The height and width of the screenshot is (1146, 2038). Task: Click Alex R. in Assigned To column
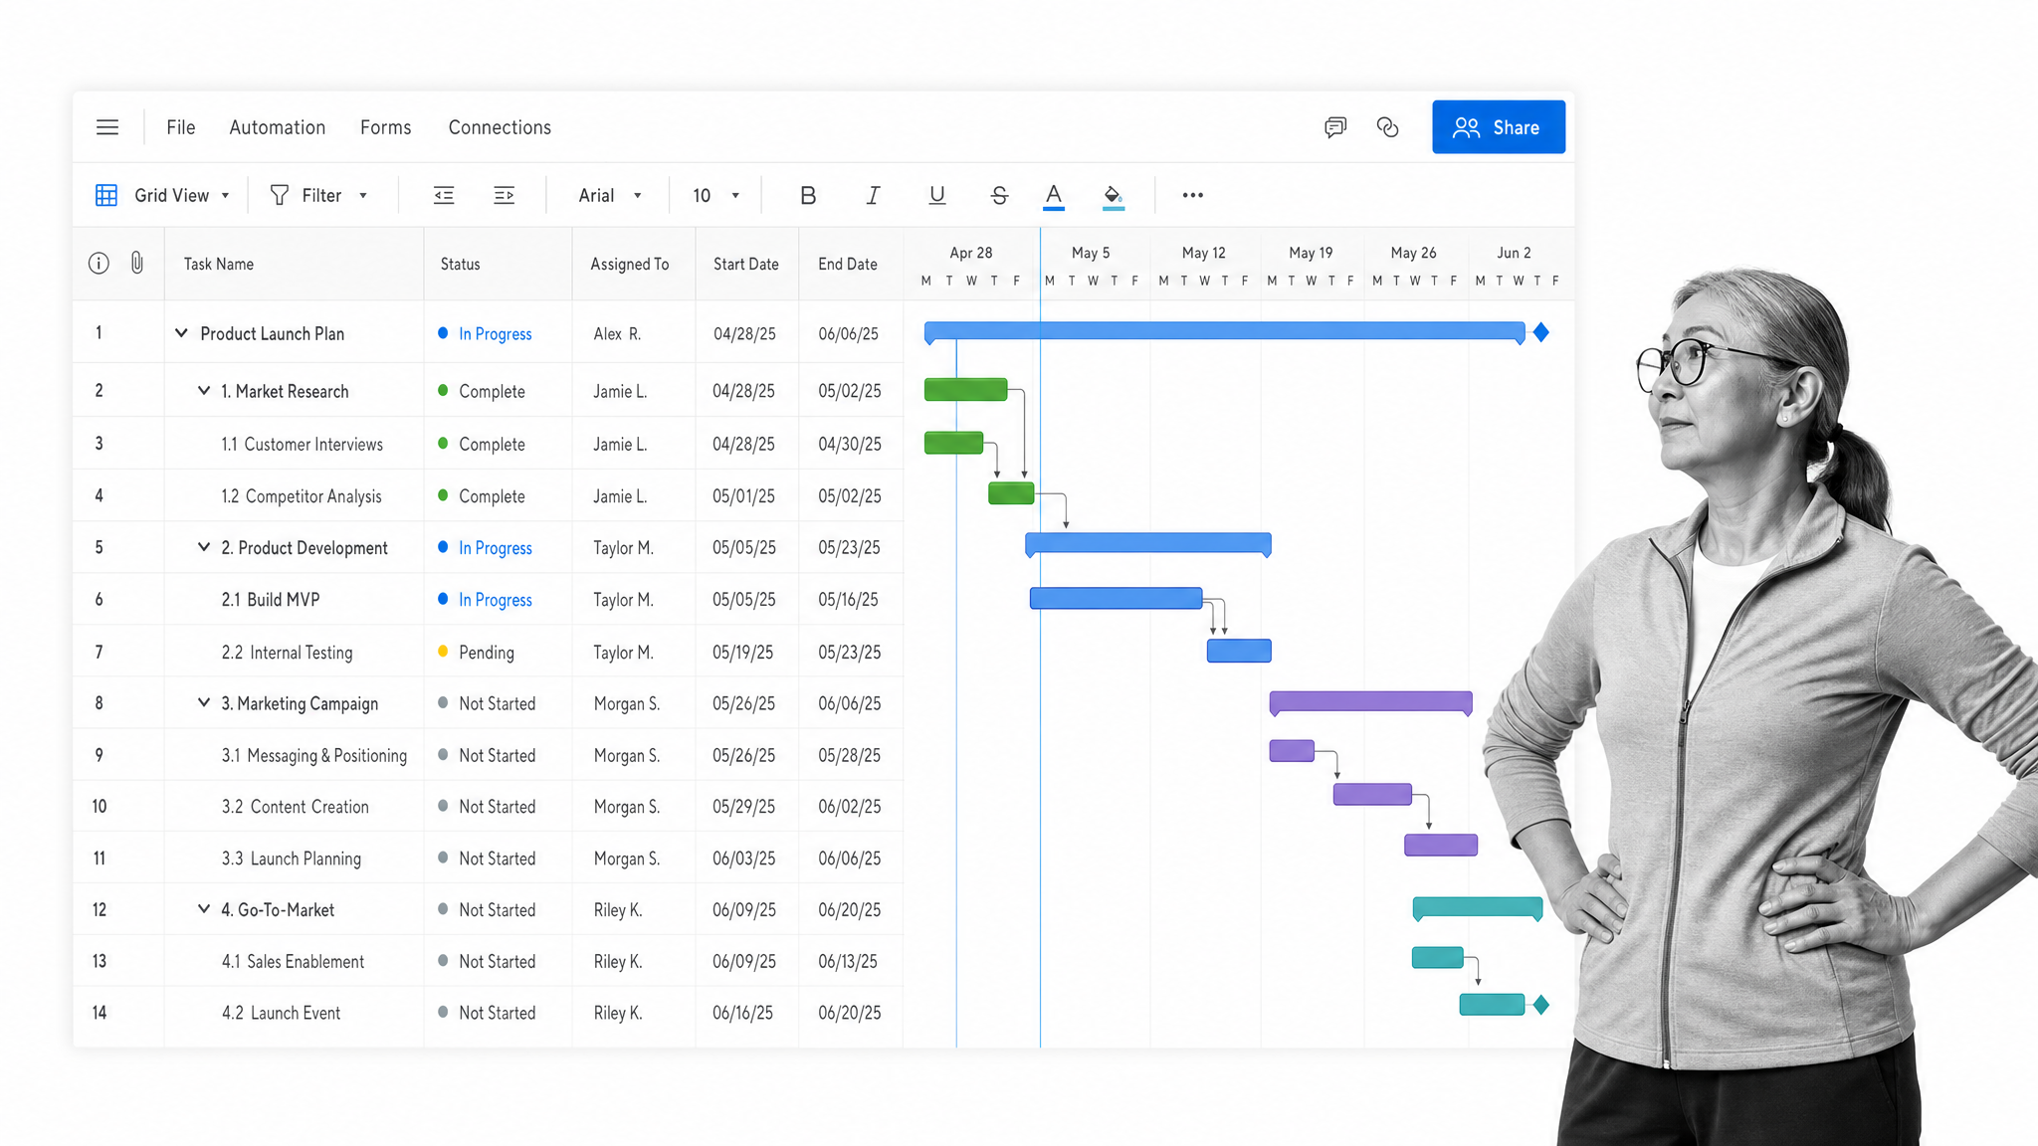pos(617,334)
